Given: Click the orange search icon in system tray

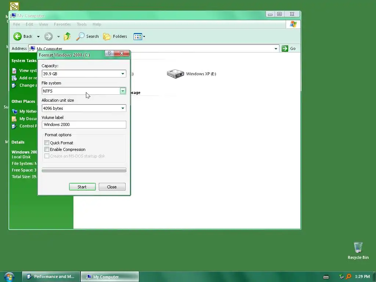Looking at the screenshot, I should 349,277.
